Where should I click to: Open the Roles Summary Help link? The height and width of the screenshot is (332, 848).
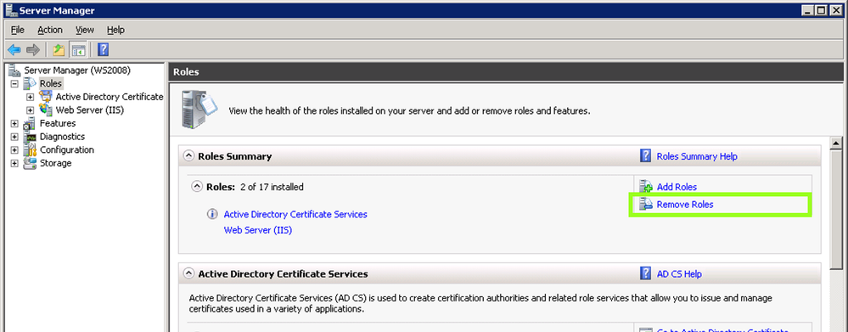coord(697,156)
